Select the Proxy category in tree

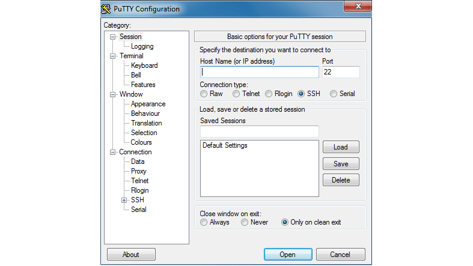138,171
